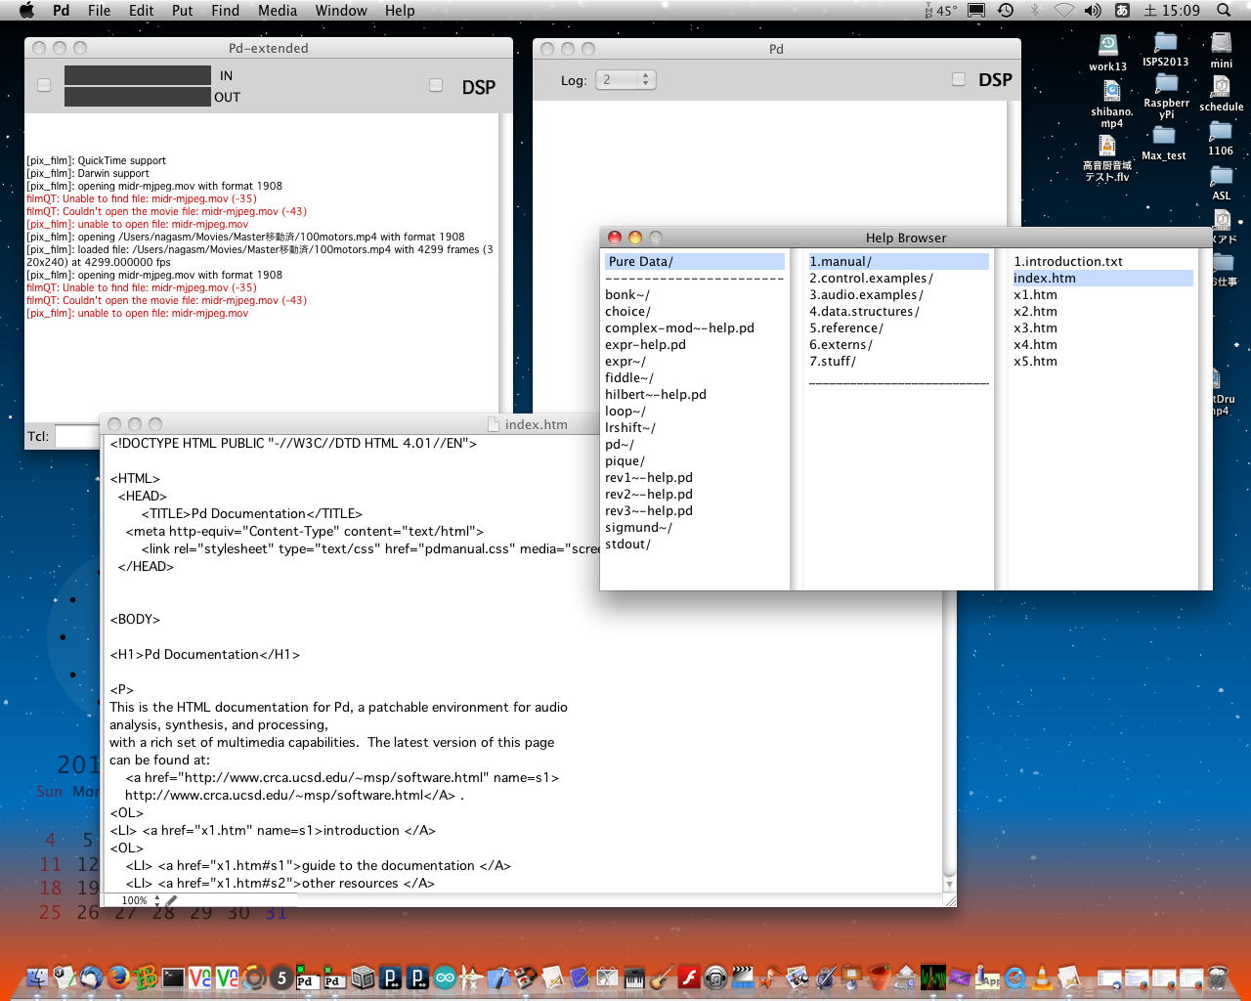
Task: Open the Time Machine menu bar icon
Action: (1006, 11)
